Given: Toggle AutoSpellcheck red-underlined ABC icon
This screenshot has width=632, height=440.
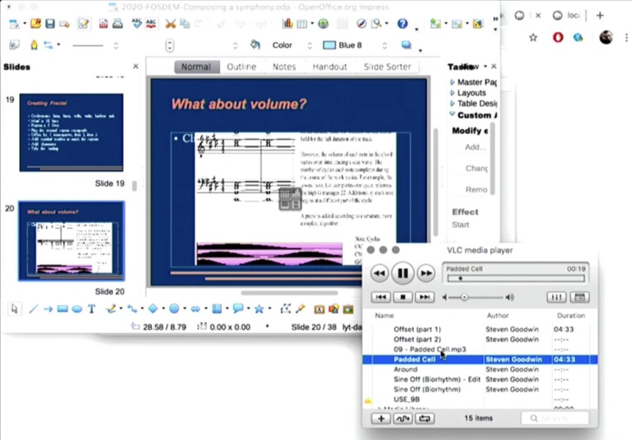Looking at the screenshot, I should (151, 24).
